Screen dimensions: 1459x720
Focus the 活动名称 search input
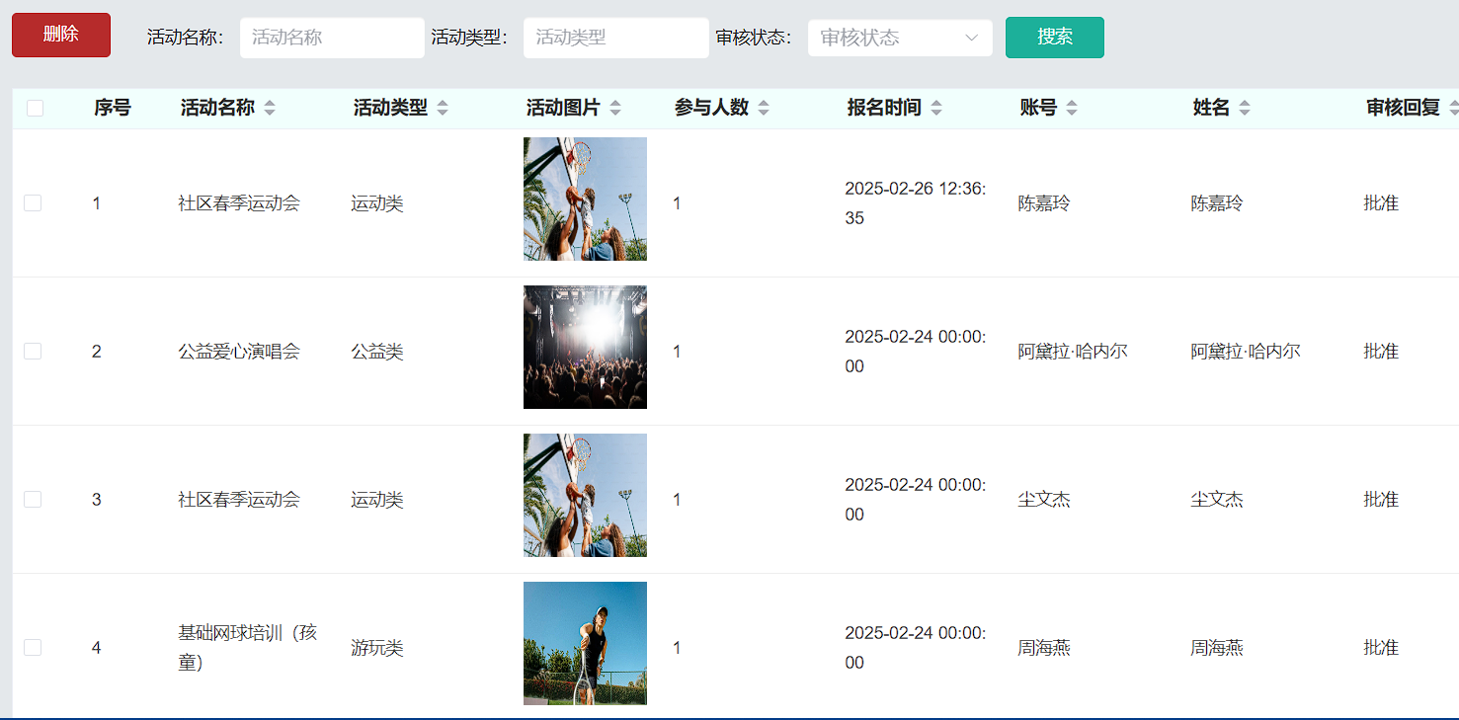[332, 38]
